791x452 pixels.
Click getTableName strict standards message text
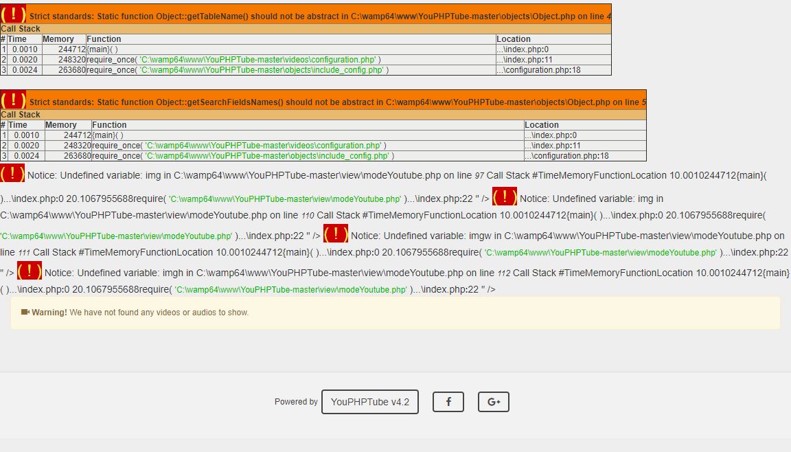(320, 16)
